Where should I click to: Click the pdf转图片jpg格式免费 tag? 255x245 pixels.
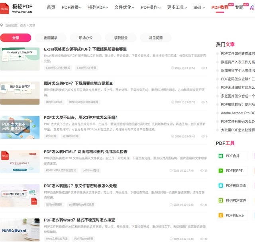pos(81,204)
